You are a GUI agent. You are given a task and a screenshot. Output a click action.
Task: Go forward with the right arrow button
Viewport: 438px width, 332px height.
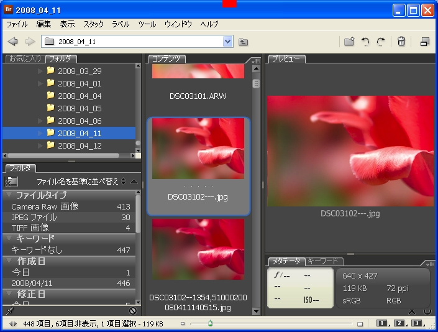[30, 42]
